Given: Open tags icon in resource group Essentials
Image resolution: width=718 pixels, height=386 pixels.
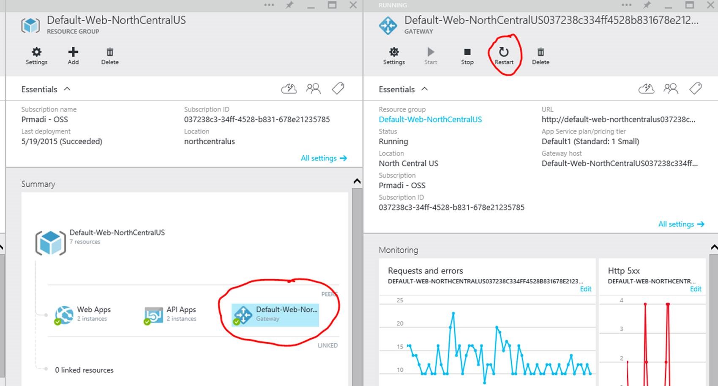Looking at the screenshot, I should tap(338, 89).
